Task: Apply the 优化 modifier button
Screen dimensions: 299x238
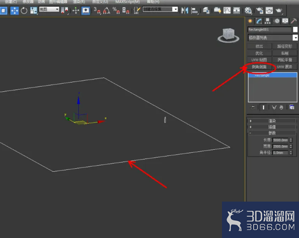Action: coord(259,53)
